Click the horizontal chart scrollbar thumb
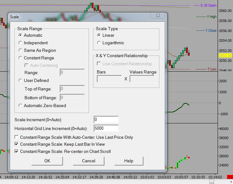This screenshot has height=184, width=233. 212,182
